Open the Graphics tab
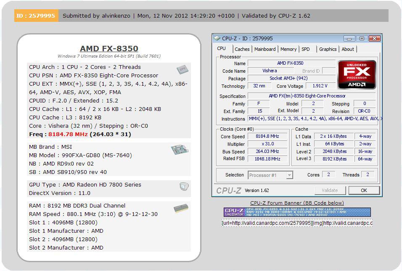 [328, 49]
